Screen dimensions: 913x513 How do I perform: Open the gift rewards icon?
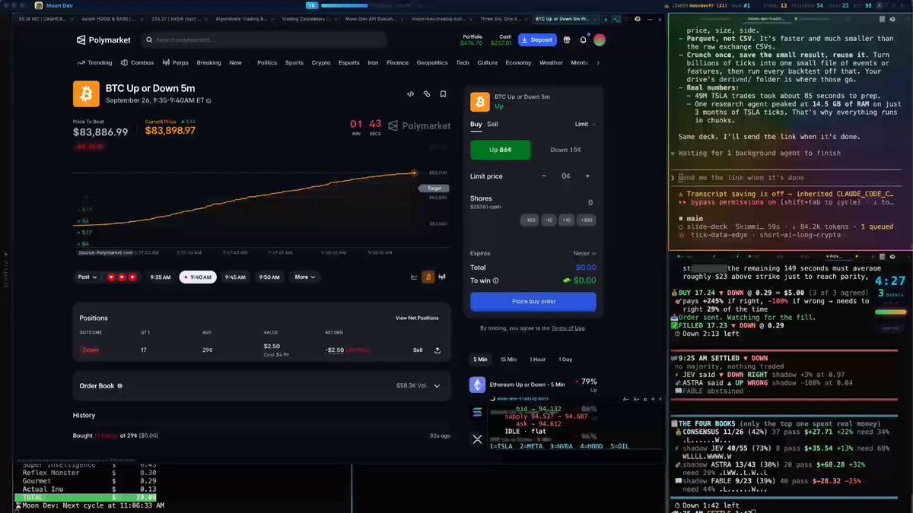click(x=568, y=40)
